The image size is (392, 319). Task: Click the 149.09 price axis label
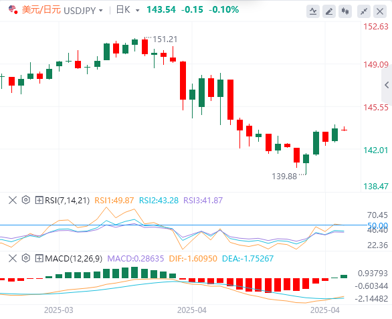[376, 65]
